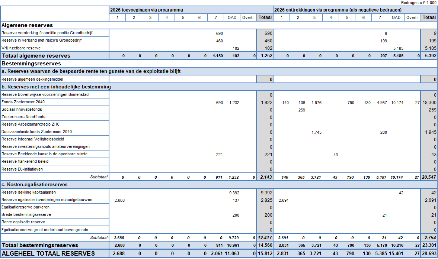This screenshot has width=438, height=259.
Task: Click the 'Reserve dekking kapitaalasten' row label
Action: pos(28,192)
